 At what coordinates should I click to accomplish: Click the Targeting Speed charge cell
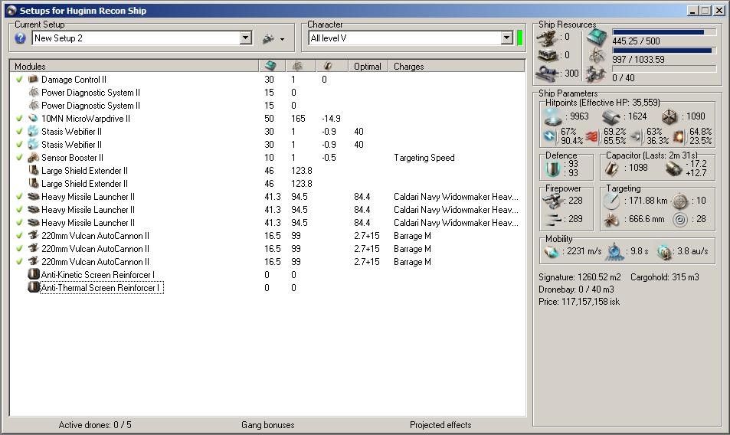click(x=424, y=158)
